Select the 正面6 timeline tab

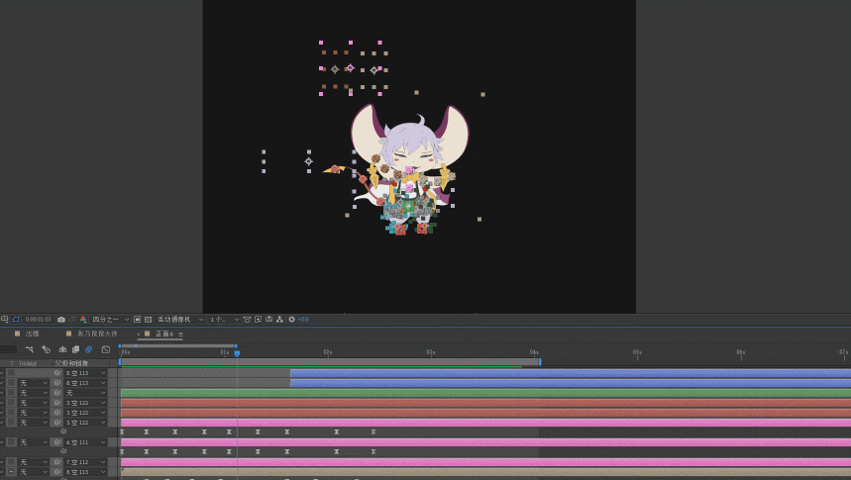[164, 334]
